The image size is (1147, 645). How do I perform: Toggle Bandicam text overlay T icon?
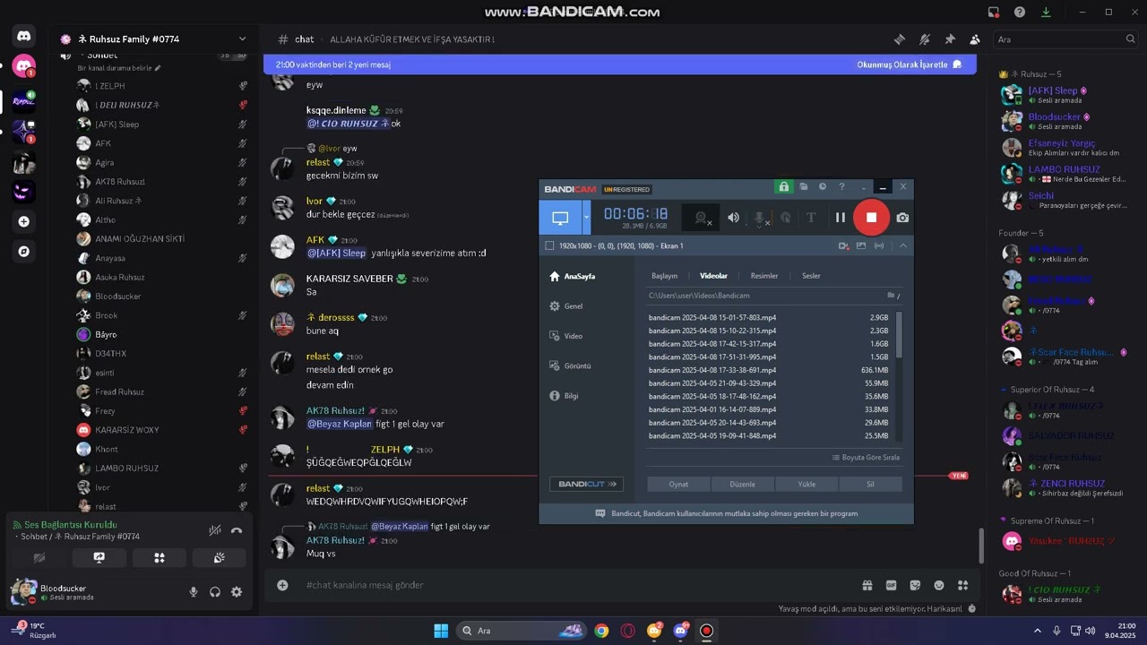[811, 218]
